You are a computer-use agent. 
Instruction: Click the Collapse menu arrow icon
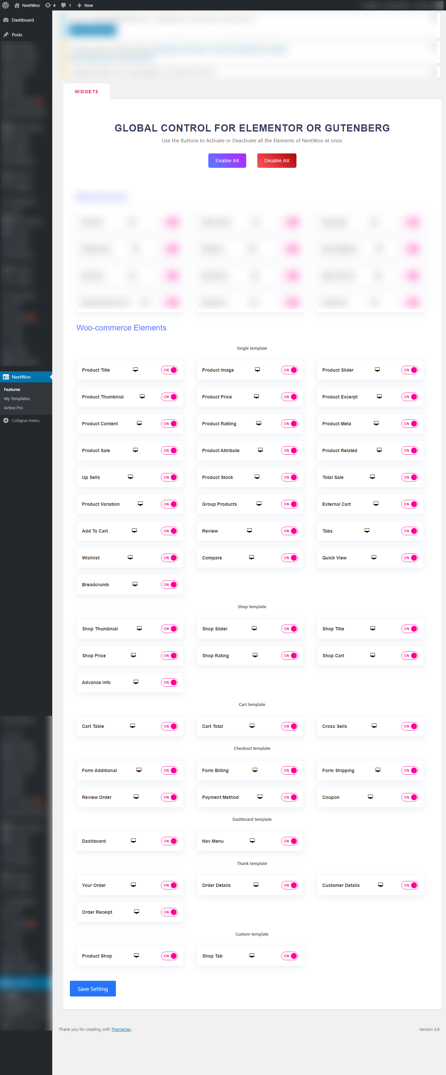pyautogui.click(x=6, y=420)
